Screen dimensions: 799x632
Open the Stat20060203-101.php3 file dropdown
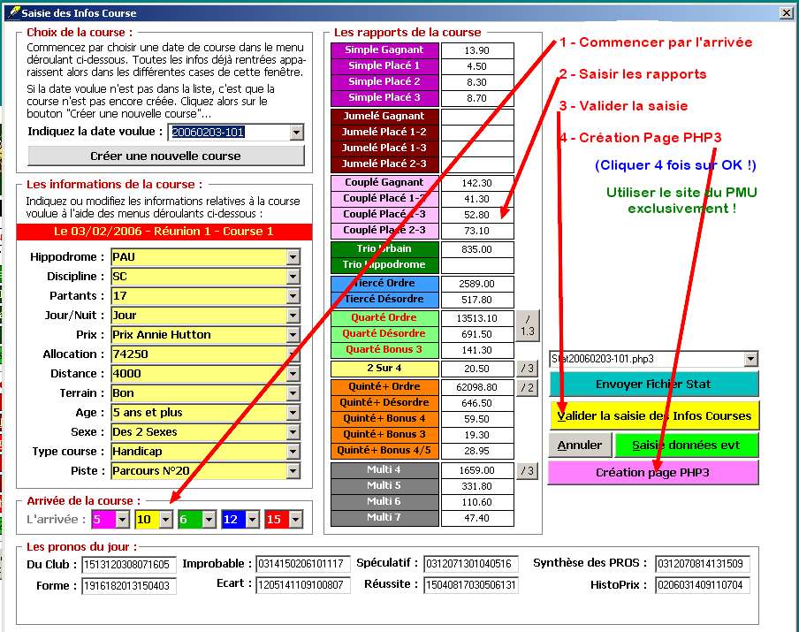coord(750,359)
